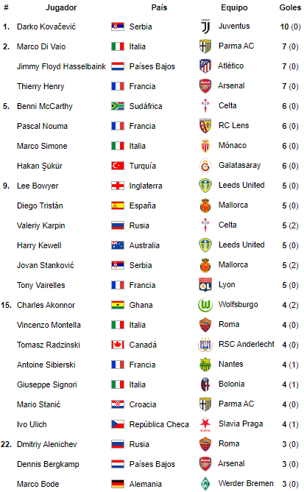The width and height of the screenshot is (304, 492).
Task: Open the Leeds United team link for Lee Bowyer
Action: 241,185
